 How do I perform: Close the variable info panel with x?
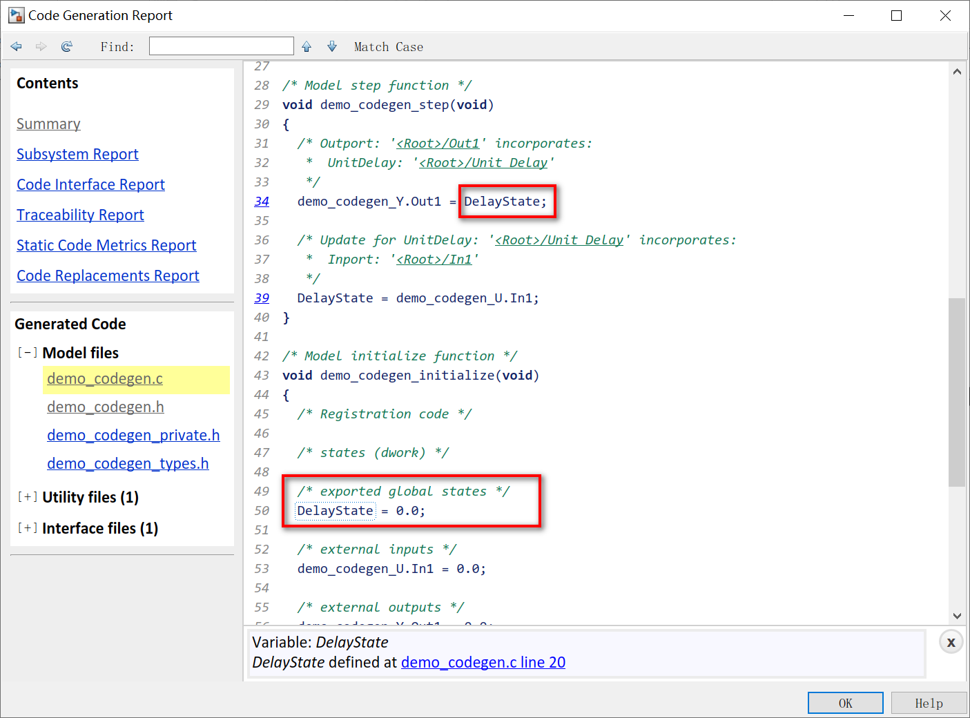point(951,642)
